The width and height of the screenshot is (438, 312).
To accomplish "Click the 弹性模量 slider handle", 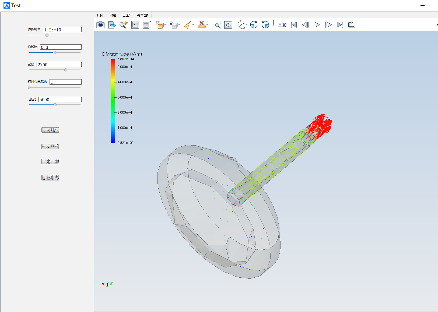I will click(x=47, y=35).
